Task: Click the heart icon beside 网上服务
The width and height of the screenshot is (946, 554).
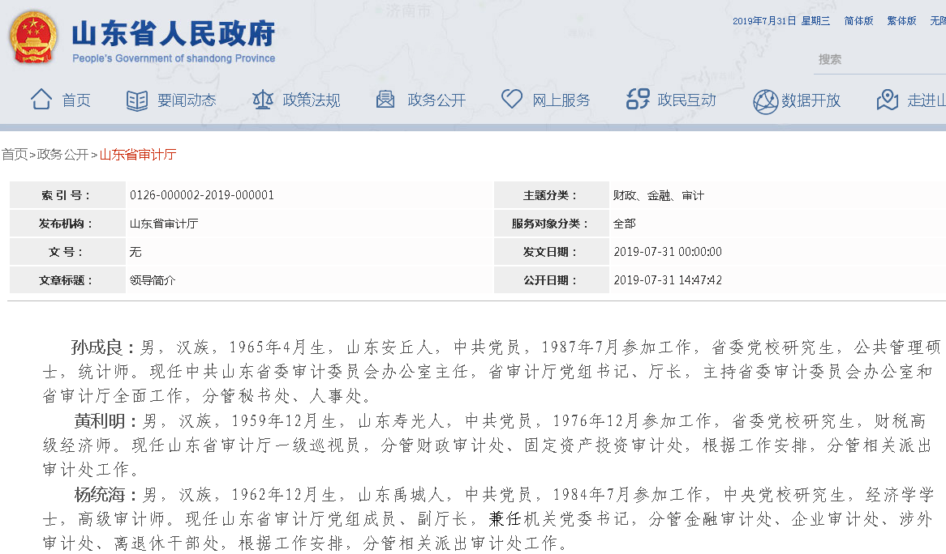Action: pyautogui.click(x=512, y=99)
